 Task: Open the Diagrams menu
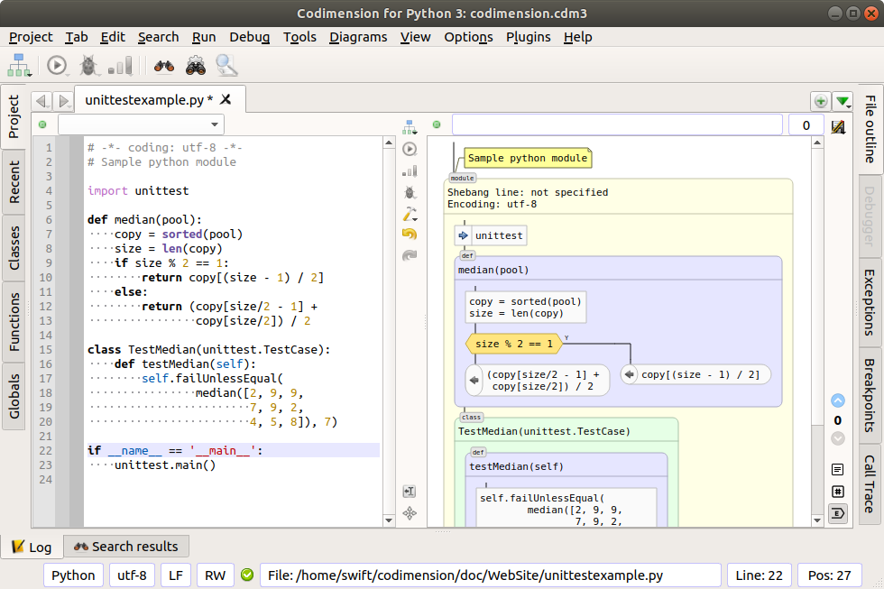[358, 37]
